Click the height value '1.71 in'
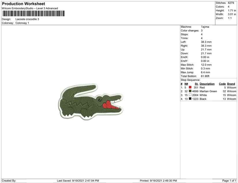This screenshot has width=238, height=183. (232, 10)
